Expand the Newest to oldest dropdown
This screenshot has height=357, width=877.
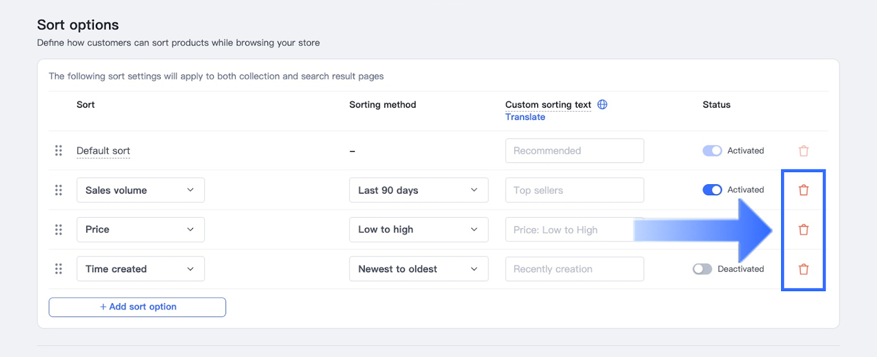click(418, 269)
